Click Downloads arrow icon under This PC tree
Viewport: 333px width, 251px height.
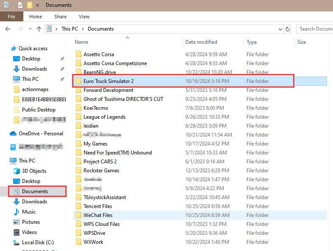point(17,202)
